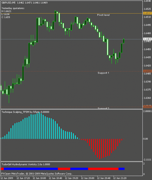Click the '12 Jun 20:40' time axis label
The height and width of the screenshot is (180, 152).
[104, 178]
